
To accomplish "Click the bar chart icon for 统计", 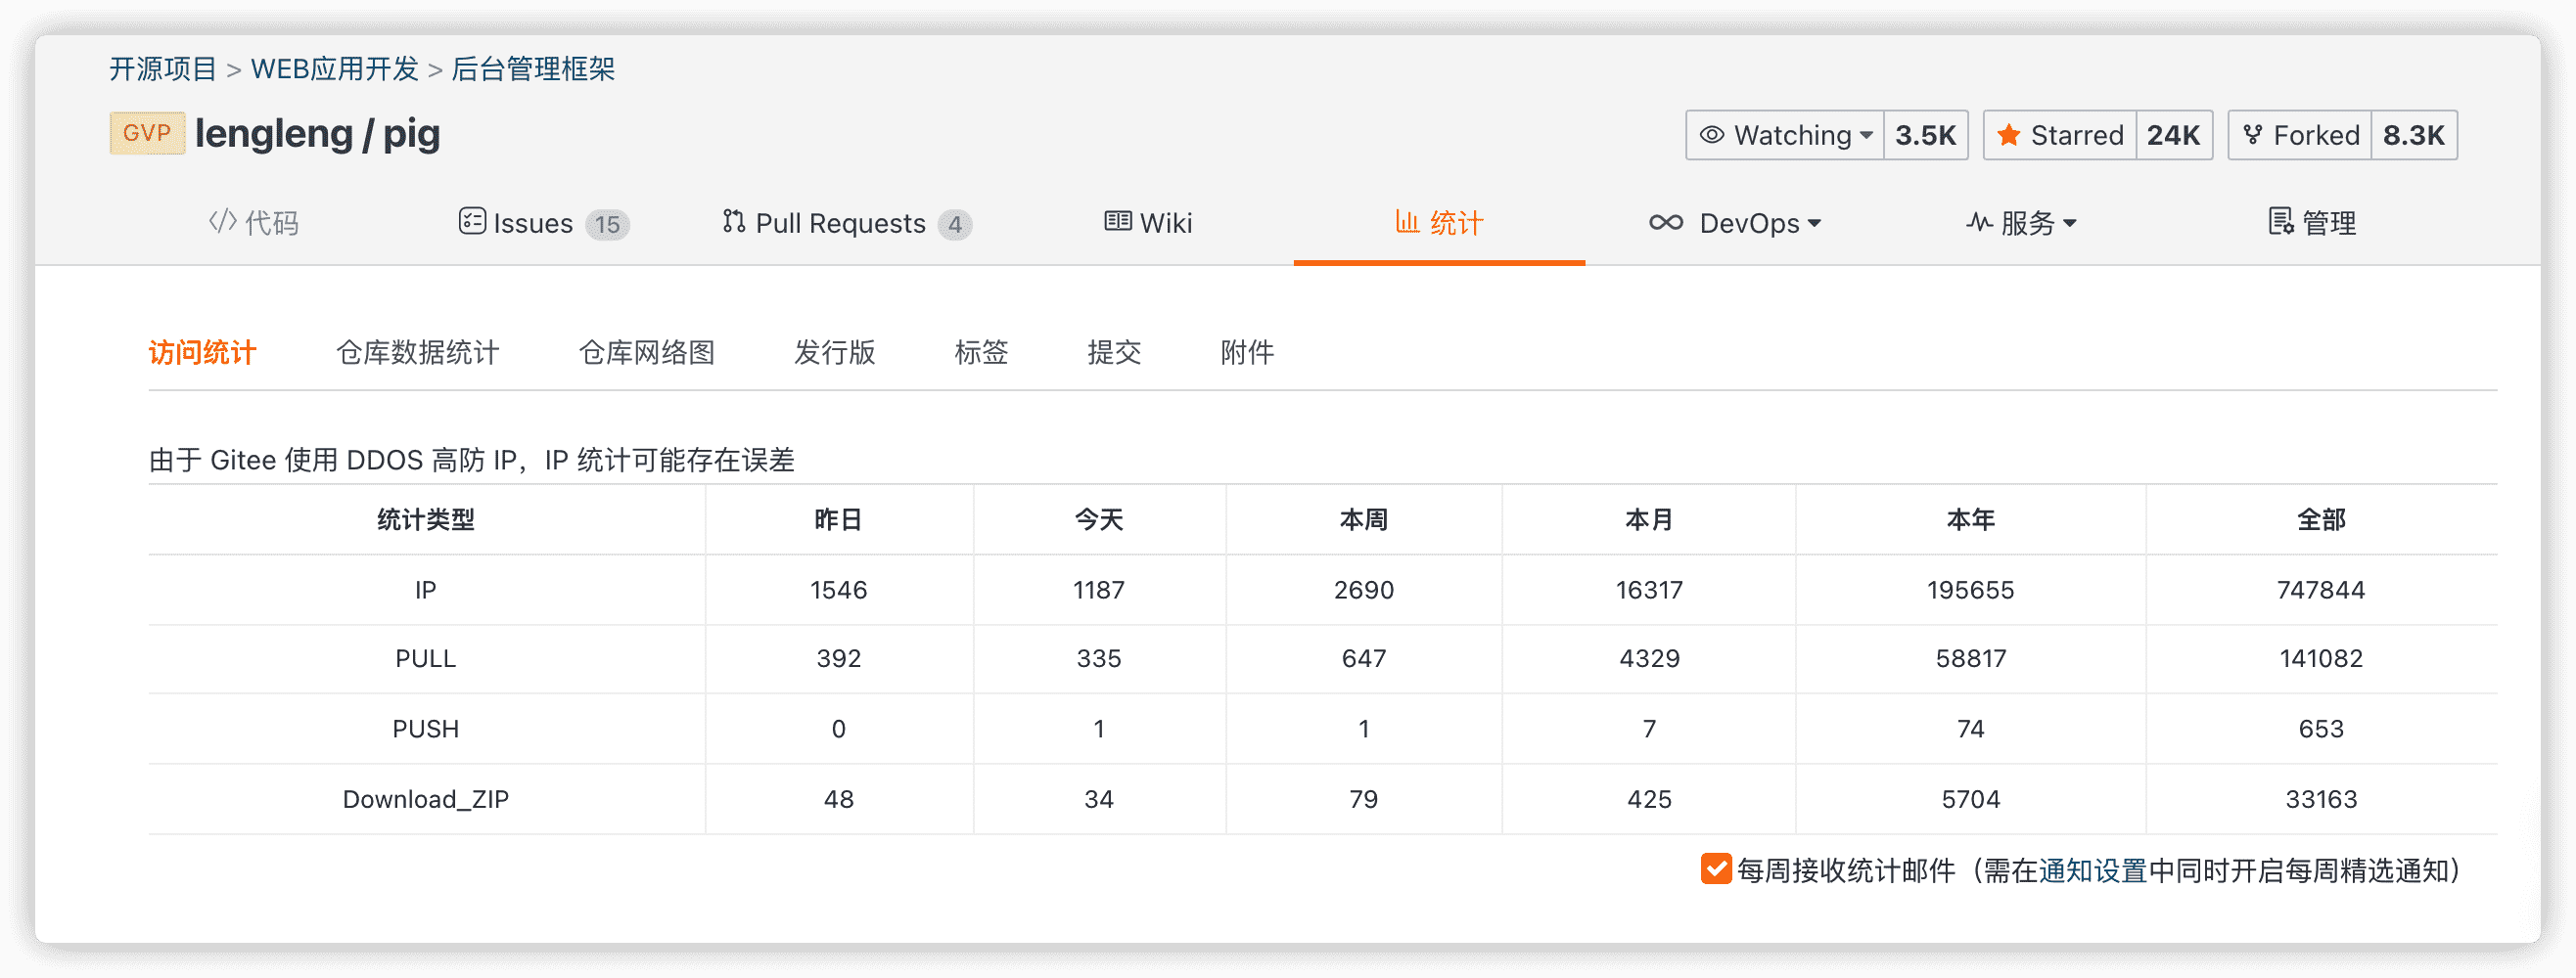I will tap(1407, 221).
